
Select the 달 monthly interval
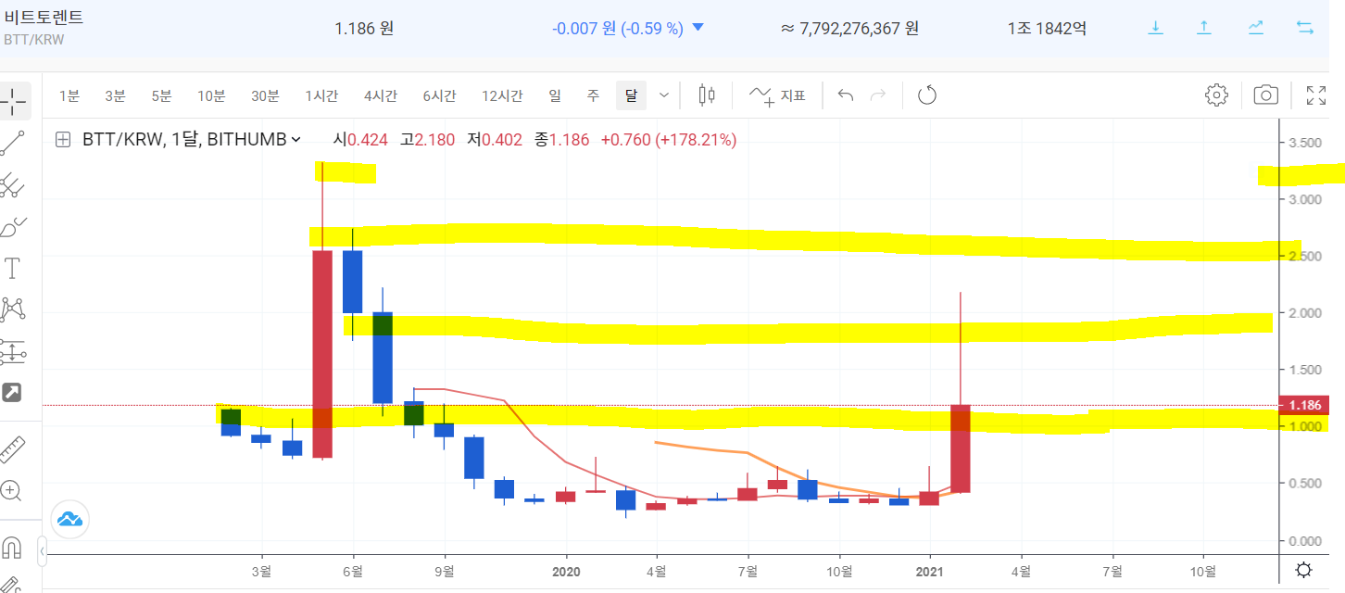[631, 95]
